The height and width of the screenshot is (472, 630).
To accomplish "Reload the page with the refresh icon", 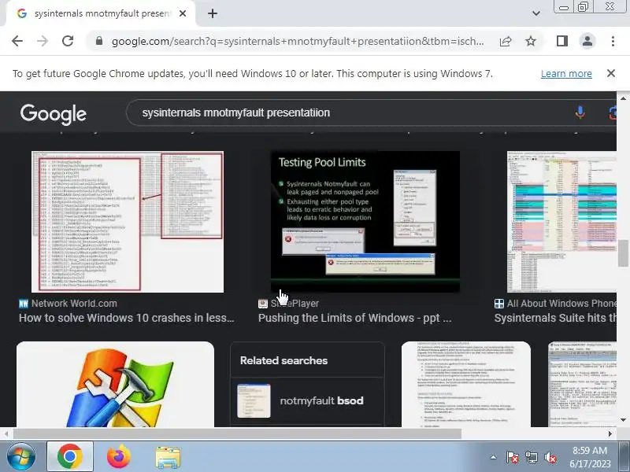I will tap(68, 41).
